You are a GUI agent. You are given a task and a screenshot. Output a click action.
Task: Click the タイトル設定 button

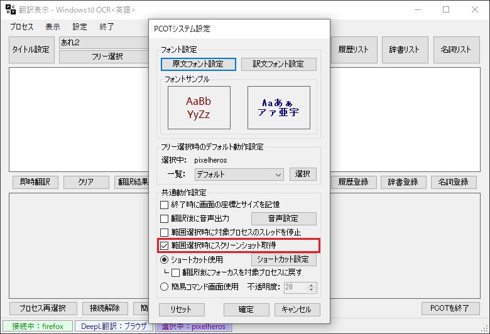tap(31, 50)
